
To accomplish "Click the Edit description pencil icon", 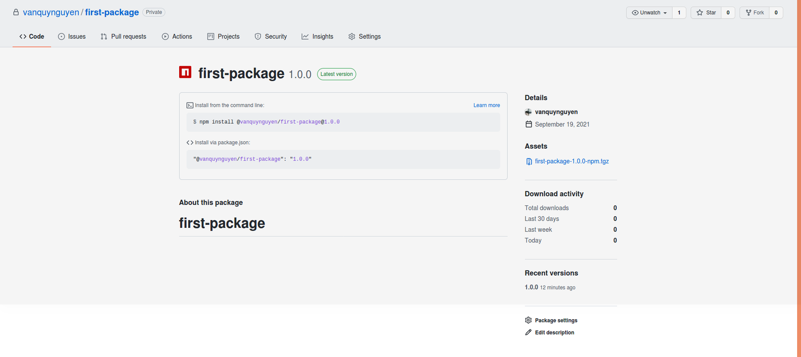I will (x=528, y=333).
